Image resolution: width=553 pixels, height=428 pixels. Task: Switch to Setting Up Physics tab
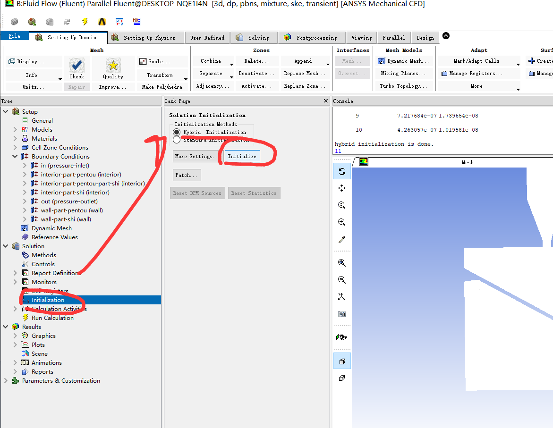146,38
